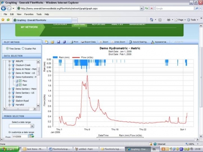Viewport: 203px width, 152px height.
Task: Open the Help menu
Action: [x=47, y=14]
